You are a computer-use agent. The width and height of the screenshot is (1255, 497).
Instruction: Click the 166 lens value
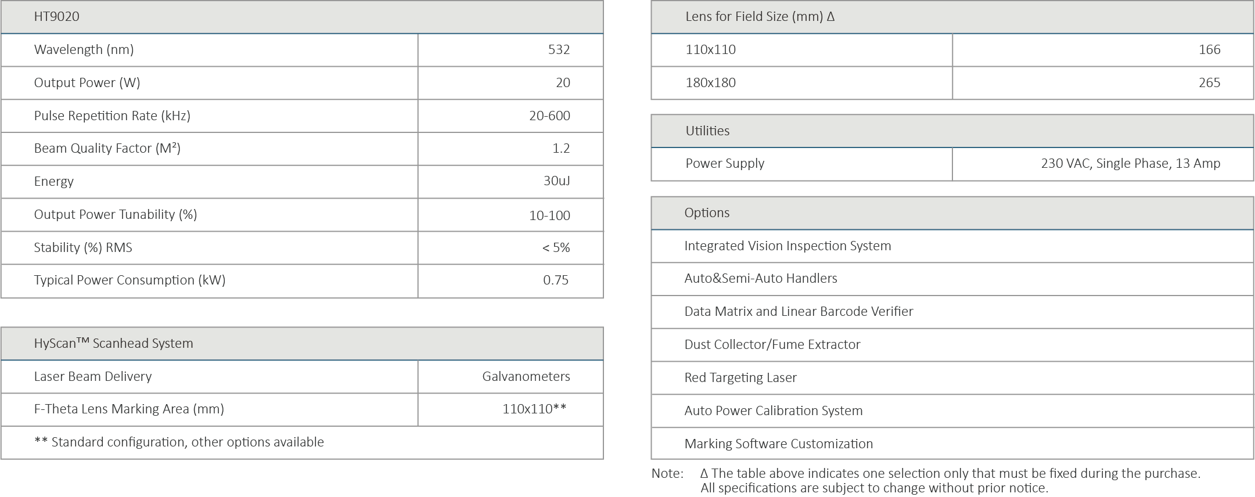coord(1209,50)
